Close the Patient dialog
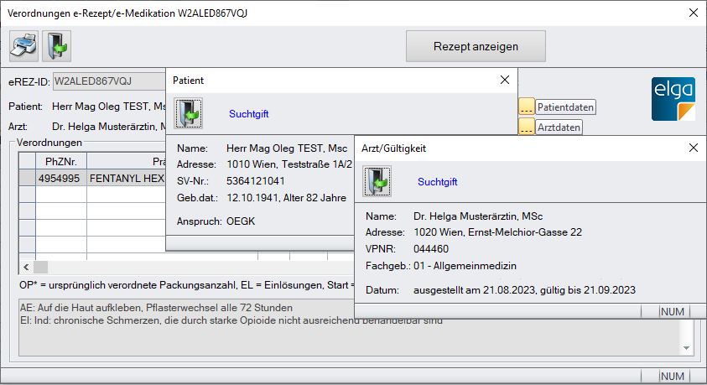Screen dimensions: 707x385 coord(504,80)
